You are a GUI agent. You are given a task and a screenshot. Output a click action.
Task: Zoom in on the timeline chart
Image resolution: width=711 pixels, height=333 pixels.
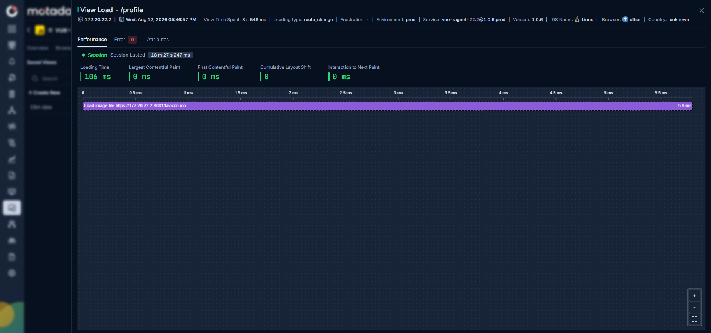(x=694, y=296)
